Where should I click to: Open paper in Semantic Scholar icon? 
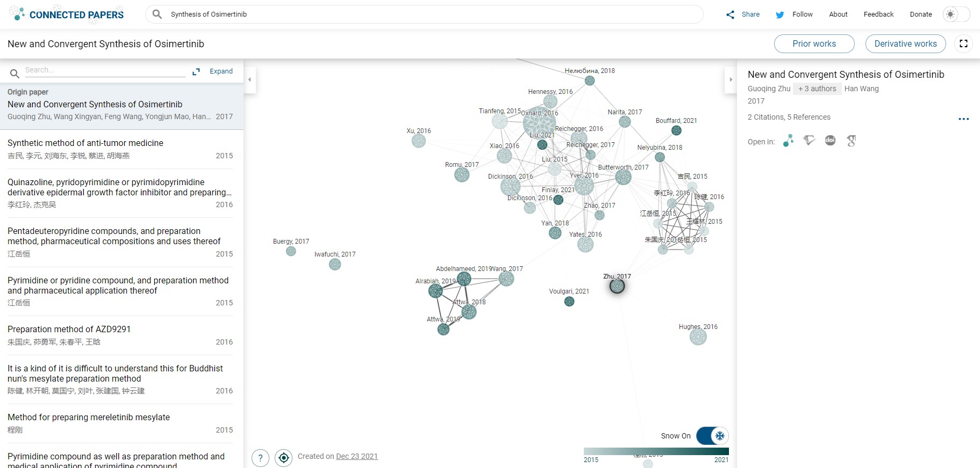(x=810, y=141)
